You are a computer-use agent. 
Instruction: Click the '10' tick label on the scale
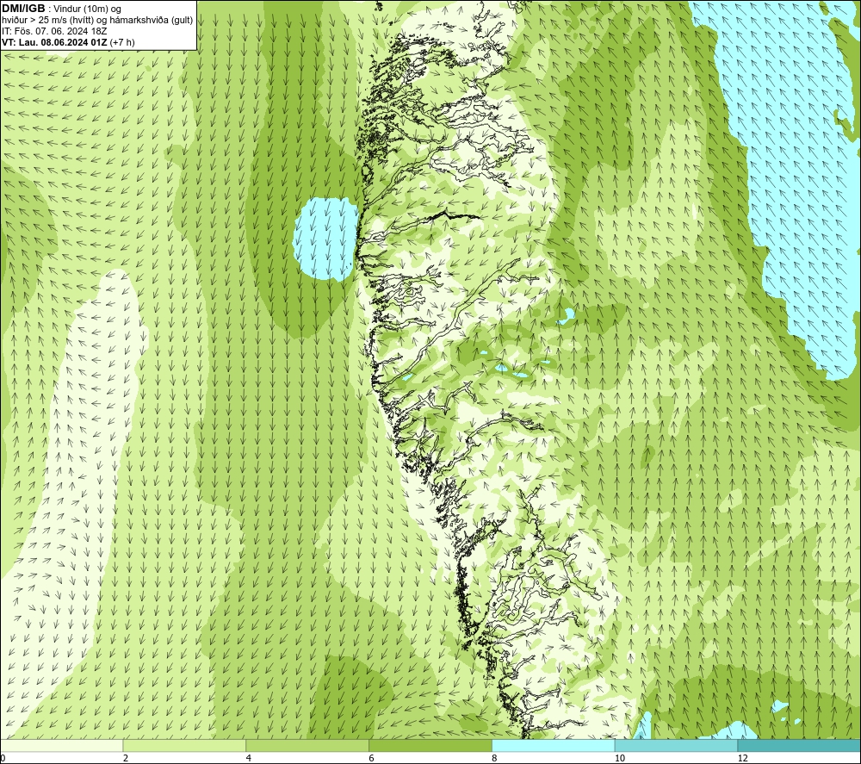click(x=620, y=759)
